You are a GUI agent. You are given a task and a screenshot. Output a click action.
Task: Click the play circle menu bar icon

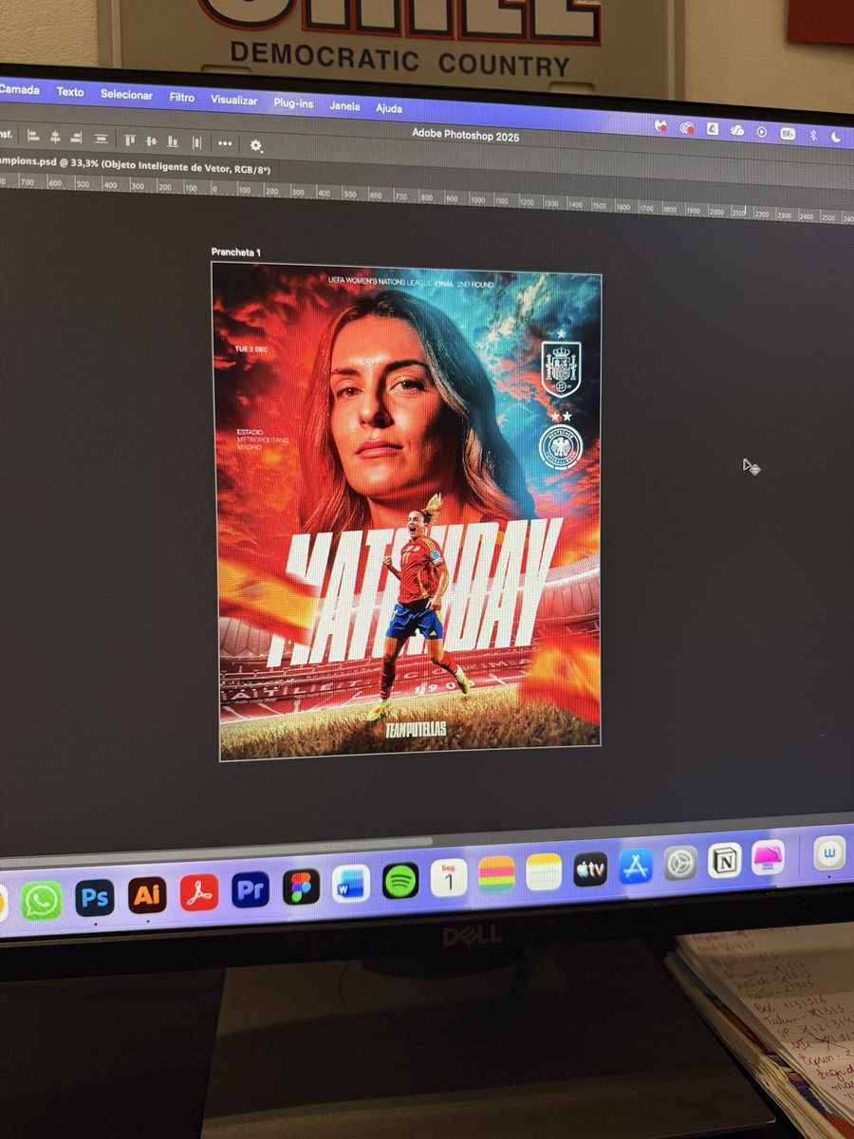point(762,133)
